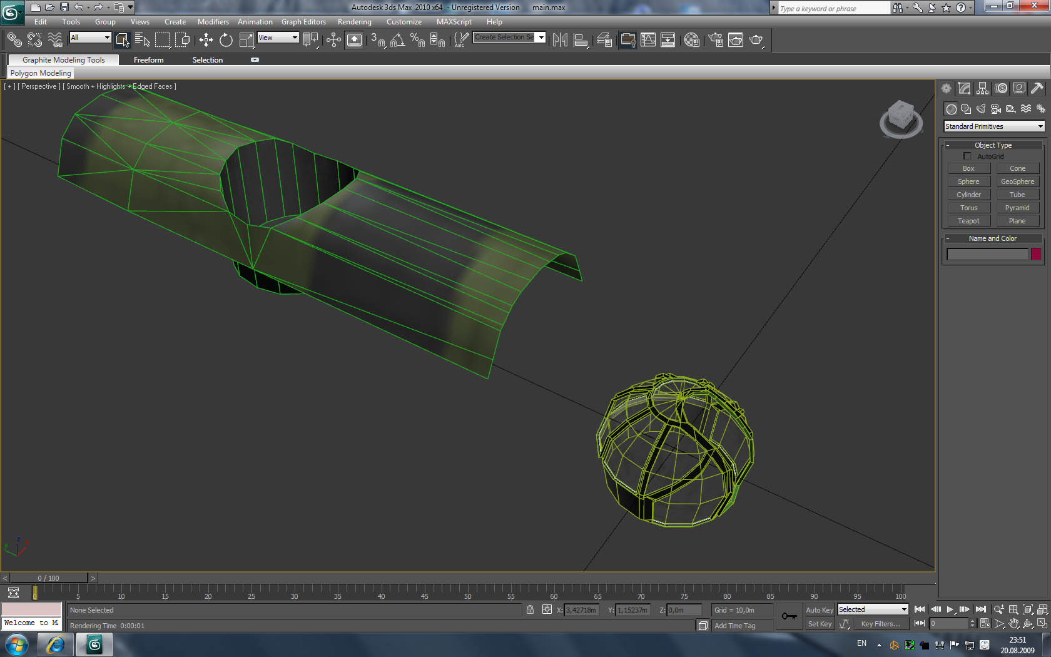Viewport: 1051px width, 657px height.
Task: Click the Teapot primitive button
Action: 968,221
